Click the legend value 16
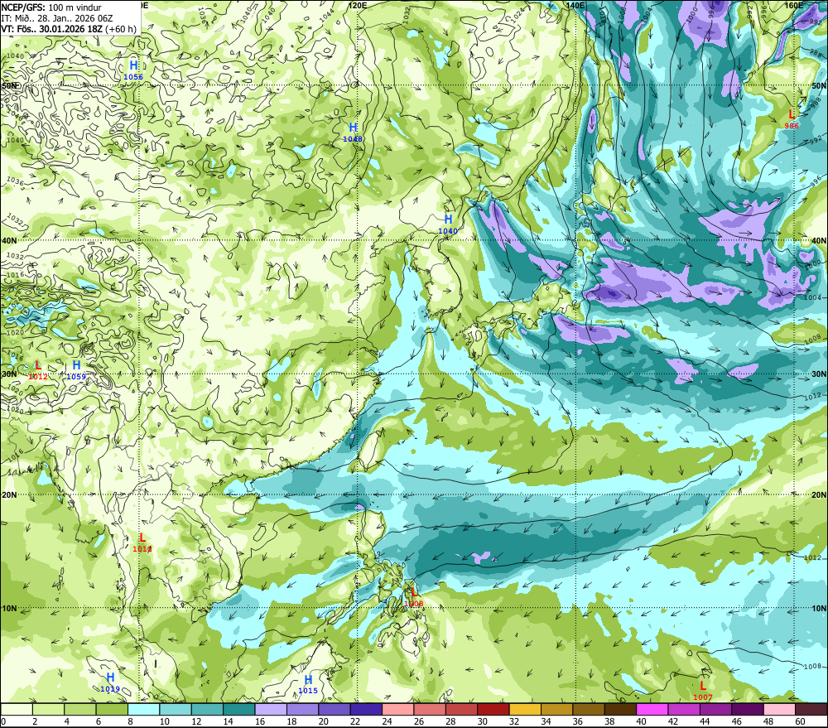The image size is (828, 728). (260, 721)
